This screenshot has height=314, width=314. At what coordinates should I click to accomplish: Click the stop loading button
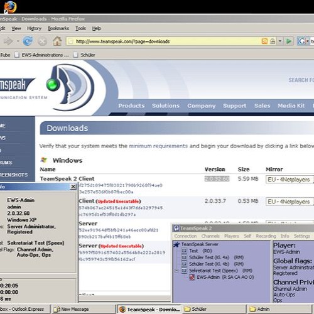(42, 41)
